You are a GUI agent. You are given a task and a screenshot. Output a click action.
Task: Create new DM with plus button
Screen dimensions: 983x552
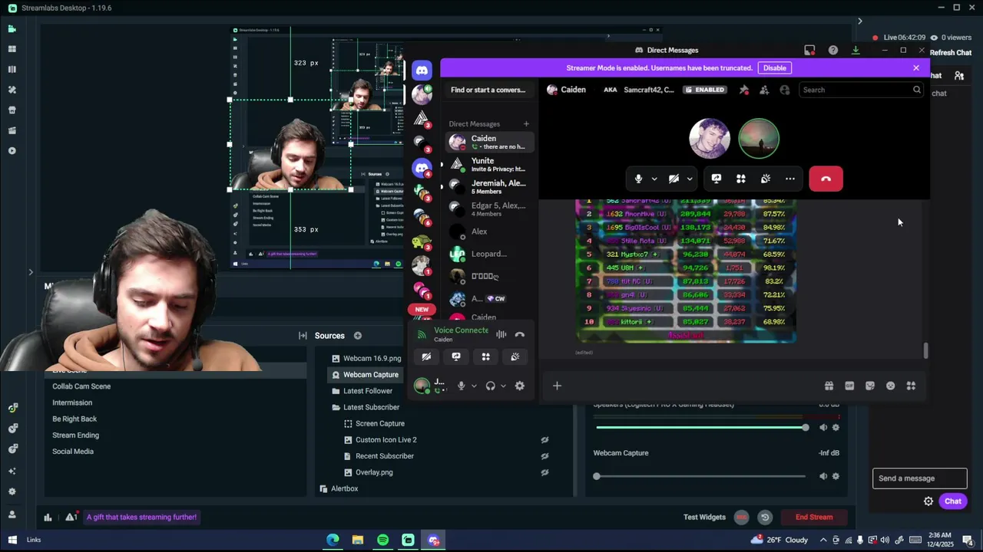pyautogui.click(x=526, y=123)
